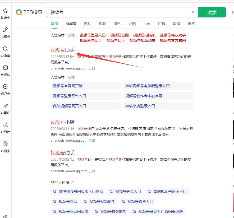Open settings gear at sidebar bottom
Image resolution: width=234 pixels, height=218 pixels.
(5, 216)
